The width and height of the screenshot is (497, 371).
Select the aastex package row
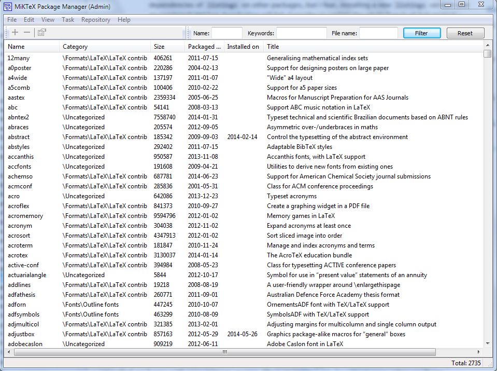pyautogui.click(x=244, y=98)
